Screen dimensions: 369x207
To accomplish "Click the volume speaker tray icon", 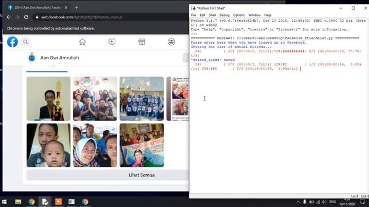I will point(324,202).
